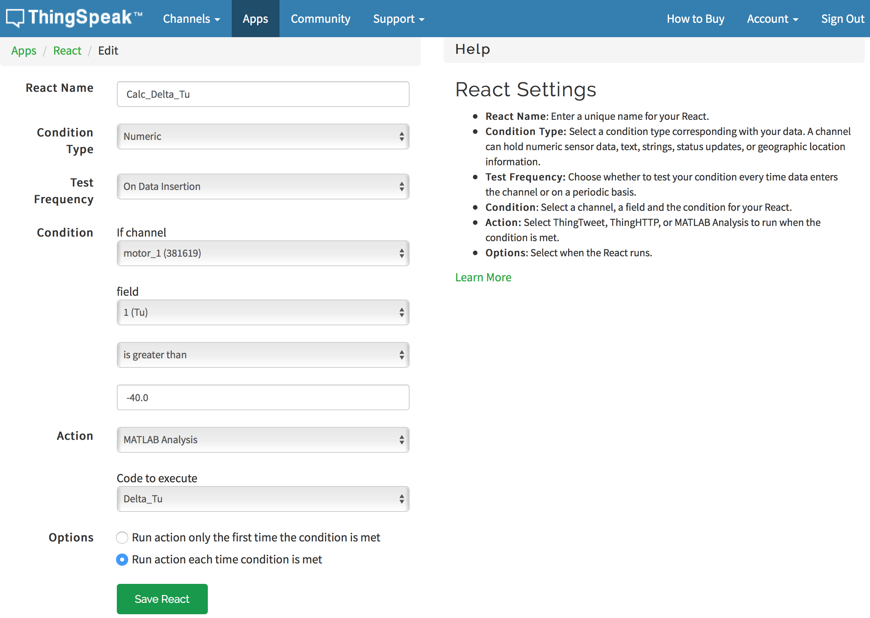870x618 pixels.
Task: Click the Save React button
Action: pos(162,599)
